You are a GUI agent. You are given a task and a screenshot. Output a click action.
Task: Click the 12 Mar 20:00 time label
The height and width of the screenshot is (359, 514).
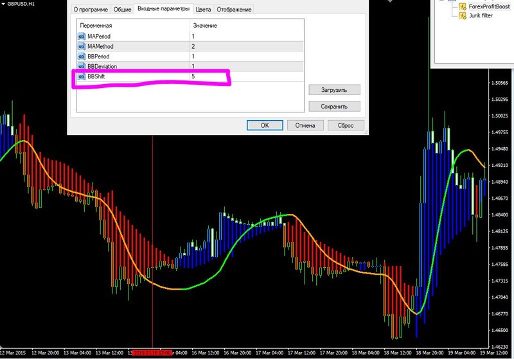click(x=45, y=353)
